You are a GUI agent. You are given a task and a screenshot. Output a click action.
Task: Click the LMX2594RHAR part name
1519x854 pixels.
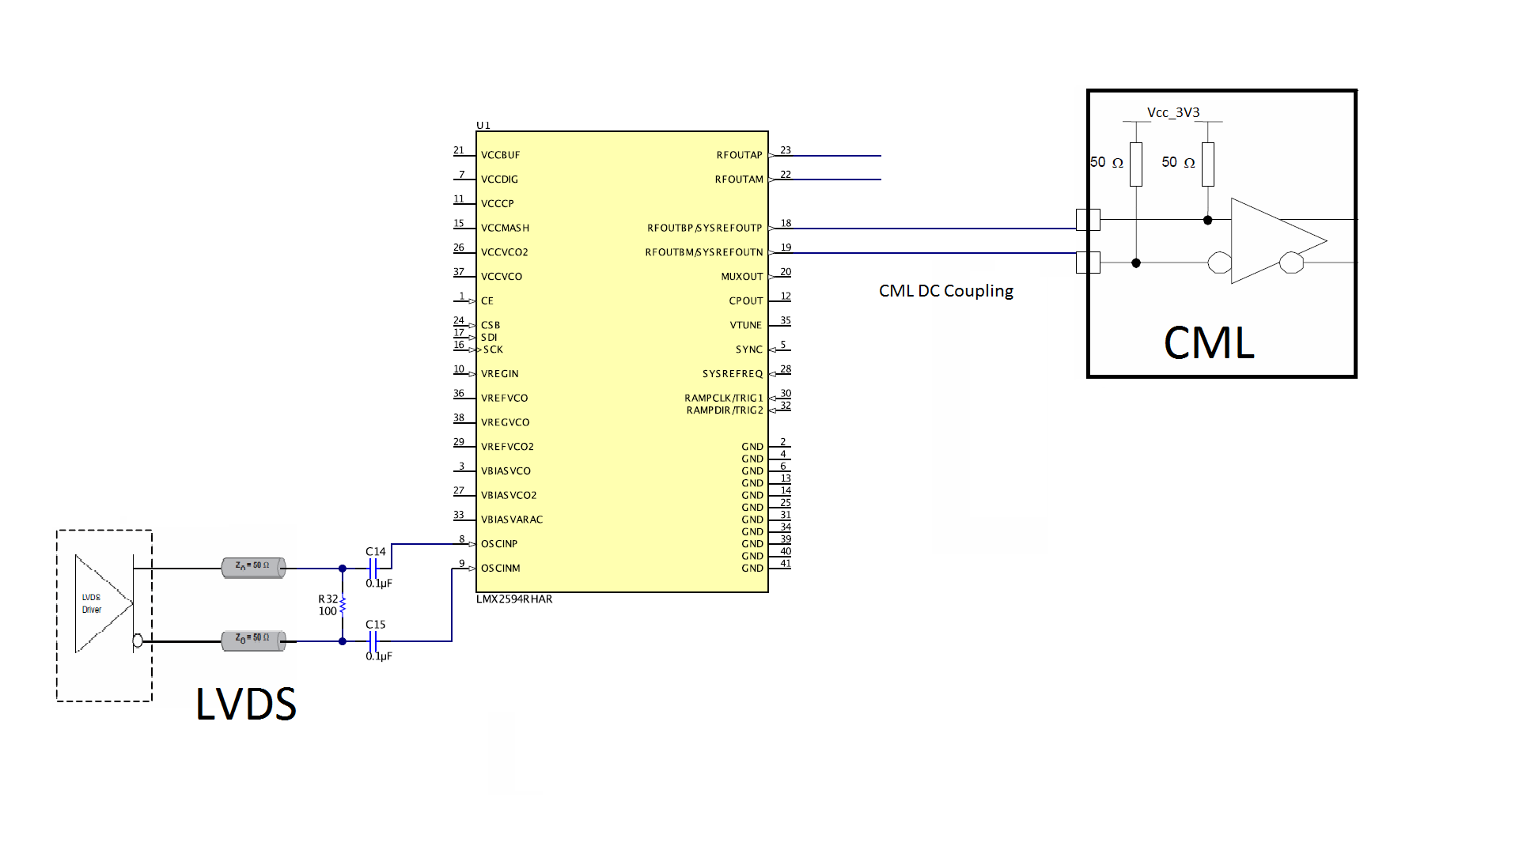(514, 599)
